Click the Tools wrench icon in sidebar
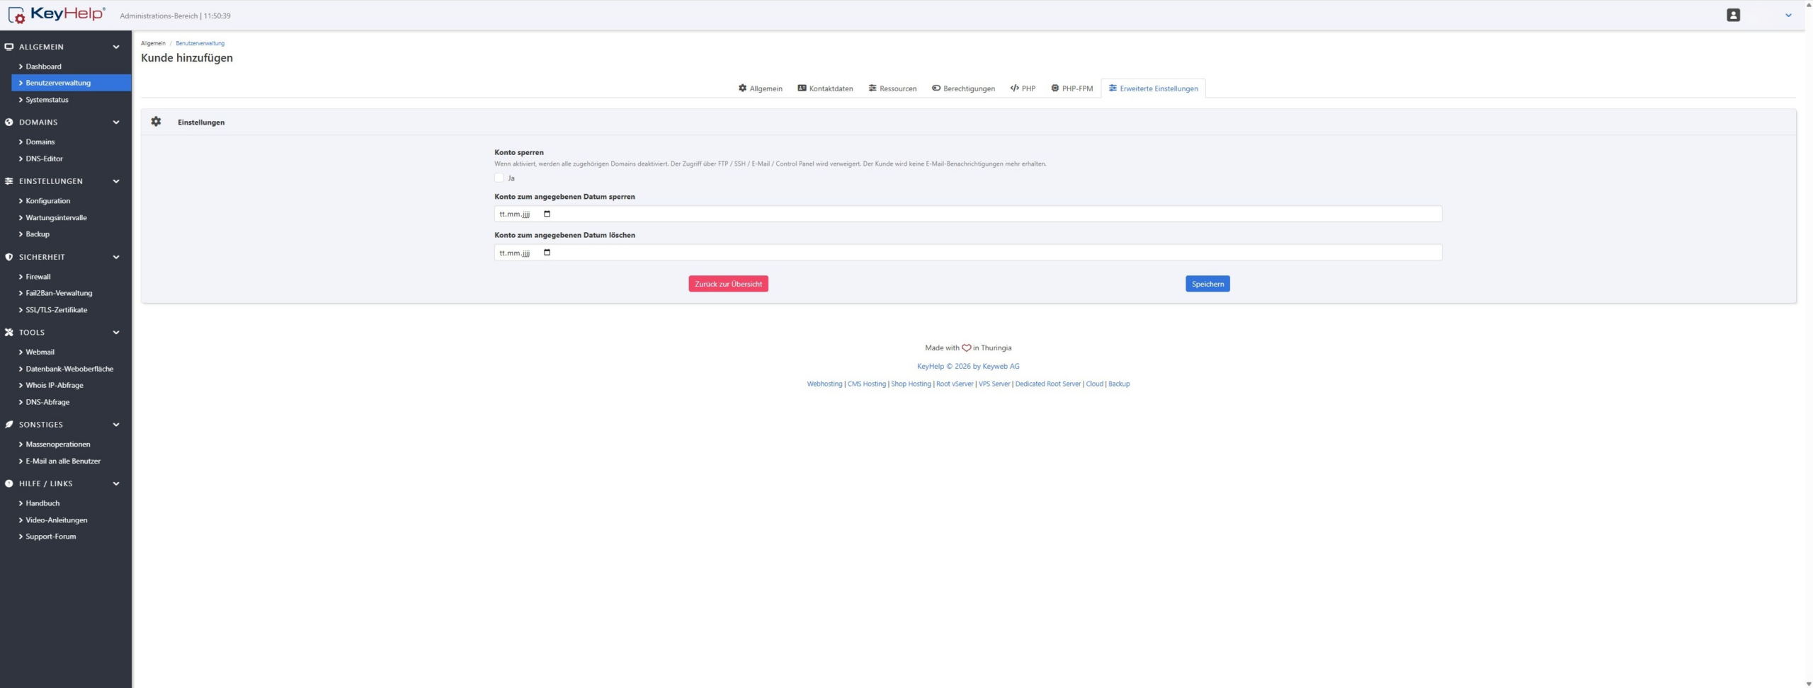 coord(9,333)
